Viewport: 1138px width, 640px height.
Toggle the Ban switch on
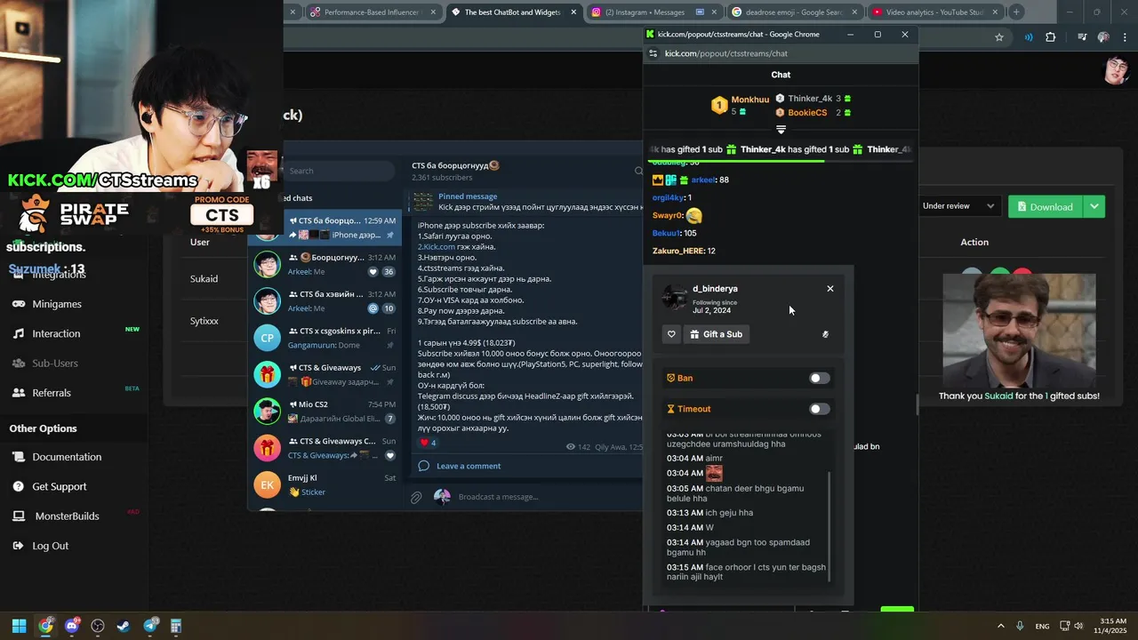819,378
